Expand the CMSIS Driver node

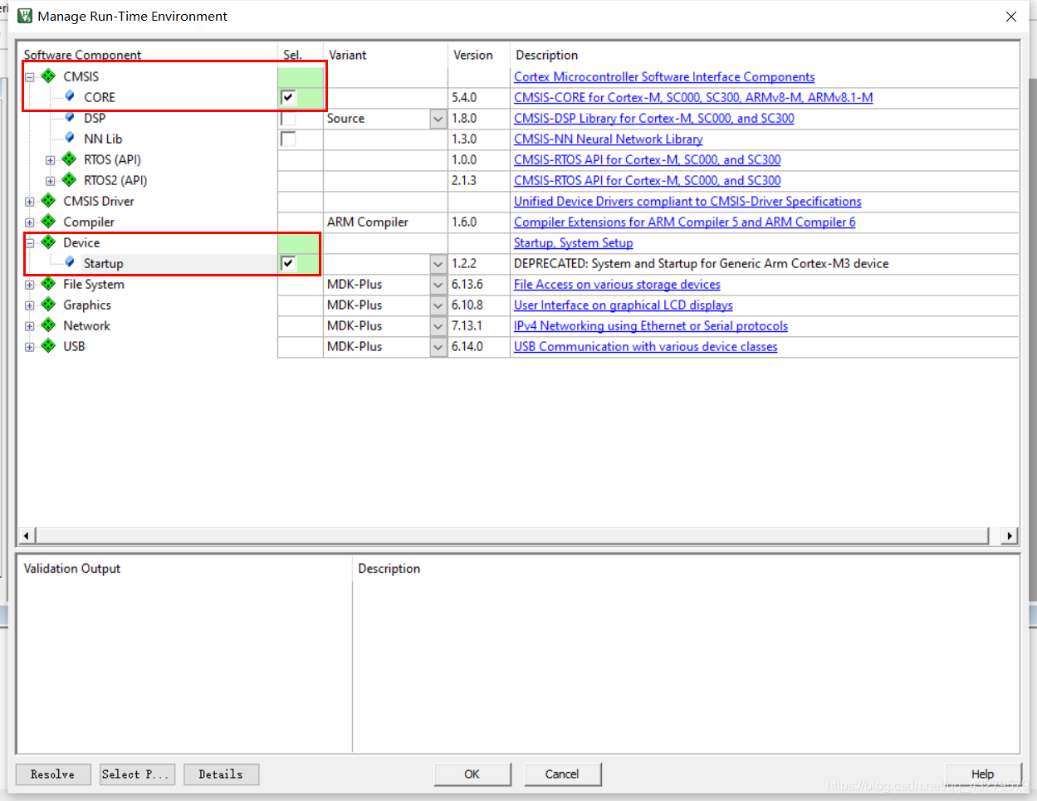[x=30, y=202]
